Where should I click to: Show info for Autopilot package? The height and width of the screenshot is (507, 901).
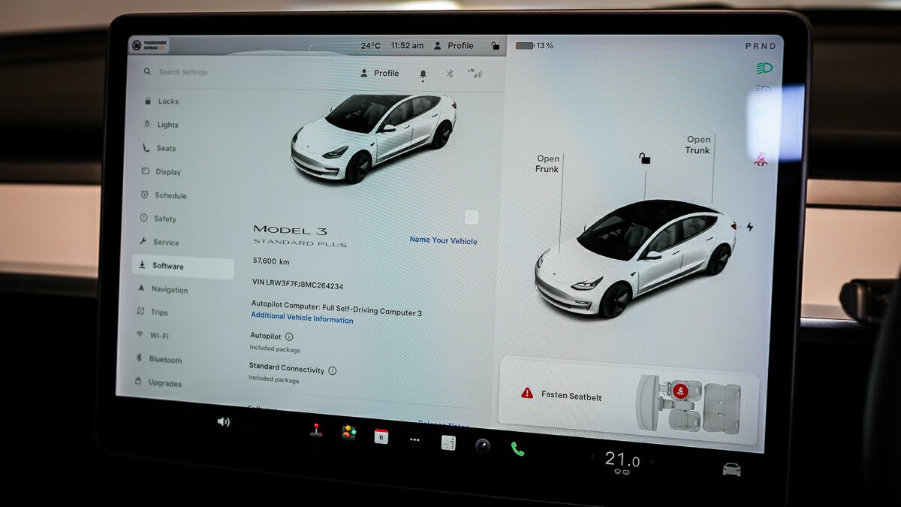(x=289, y=337)
